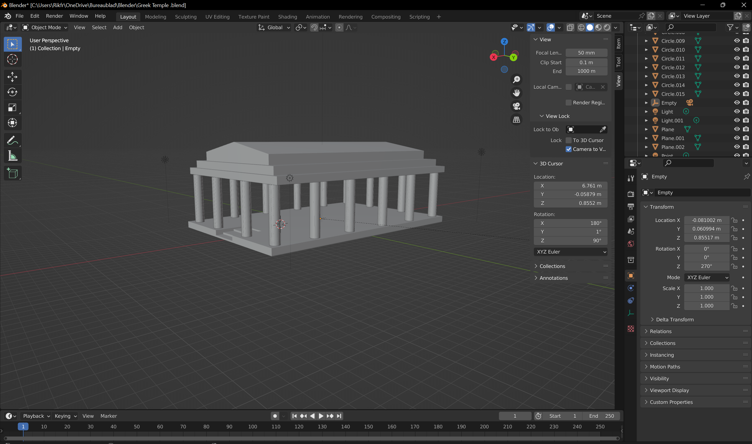This screenshot has height=444, width=752.
Task: Clear the Local Camera using the X button
Action: point(603,87)
